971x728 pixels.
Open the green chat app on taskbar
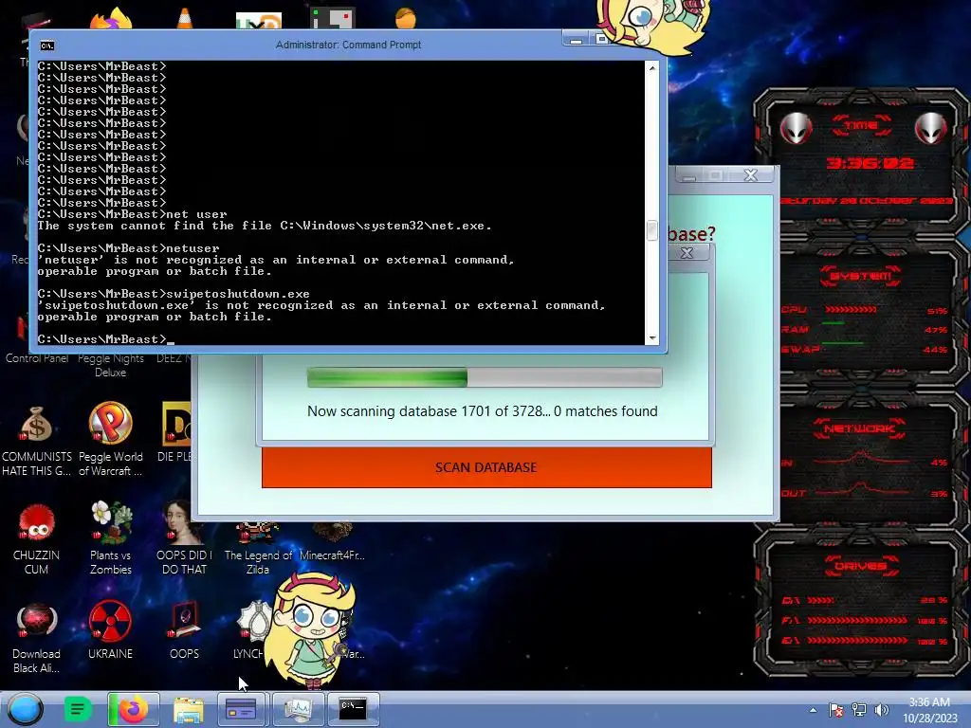click(x=78, y=709)
